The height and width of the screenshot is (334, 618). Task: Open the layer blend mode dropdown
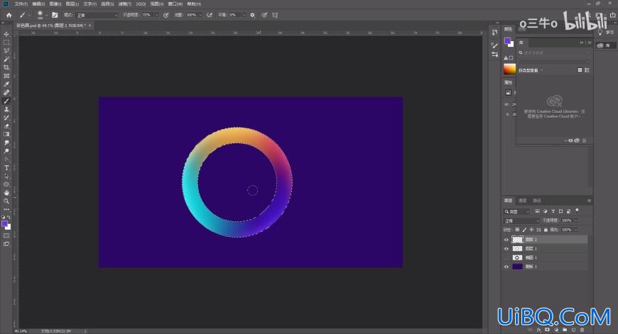click(521, 221)
